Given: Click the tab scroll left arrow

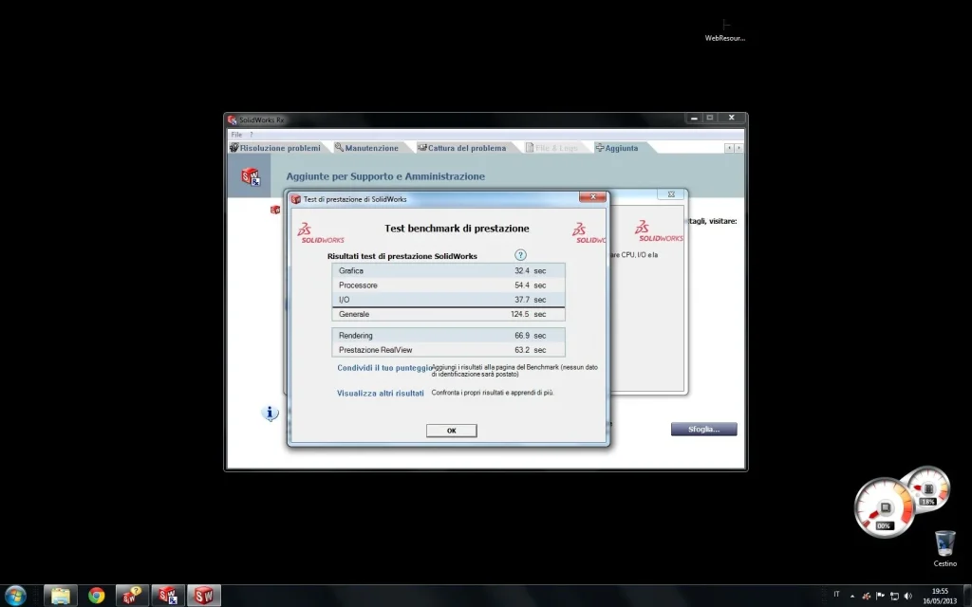Looking at the screenshot, I should pyautogui.click(x=729, y=148).
